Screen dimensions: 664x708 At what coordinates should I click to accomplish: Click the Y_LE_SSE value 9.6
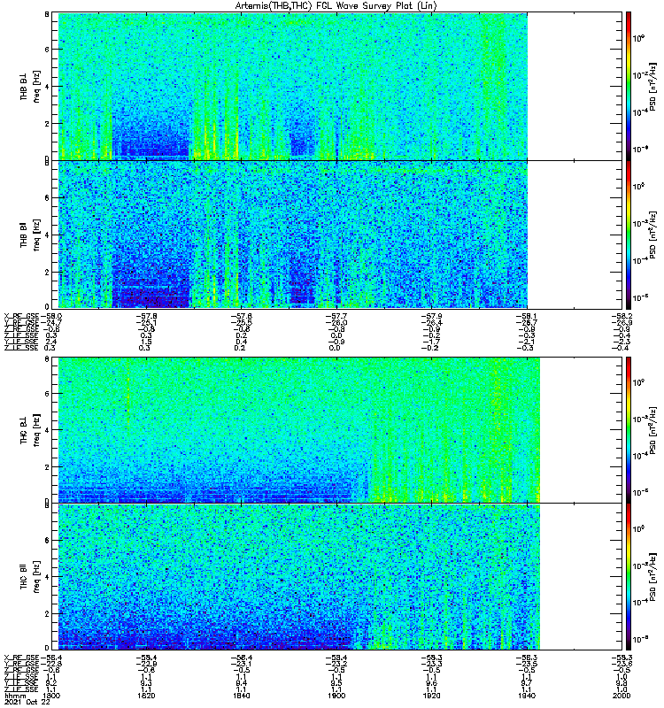click(x=431, y=683)
